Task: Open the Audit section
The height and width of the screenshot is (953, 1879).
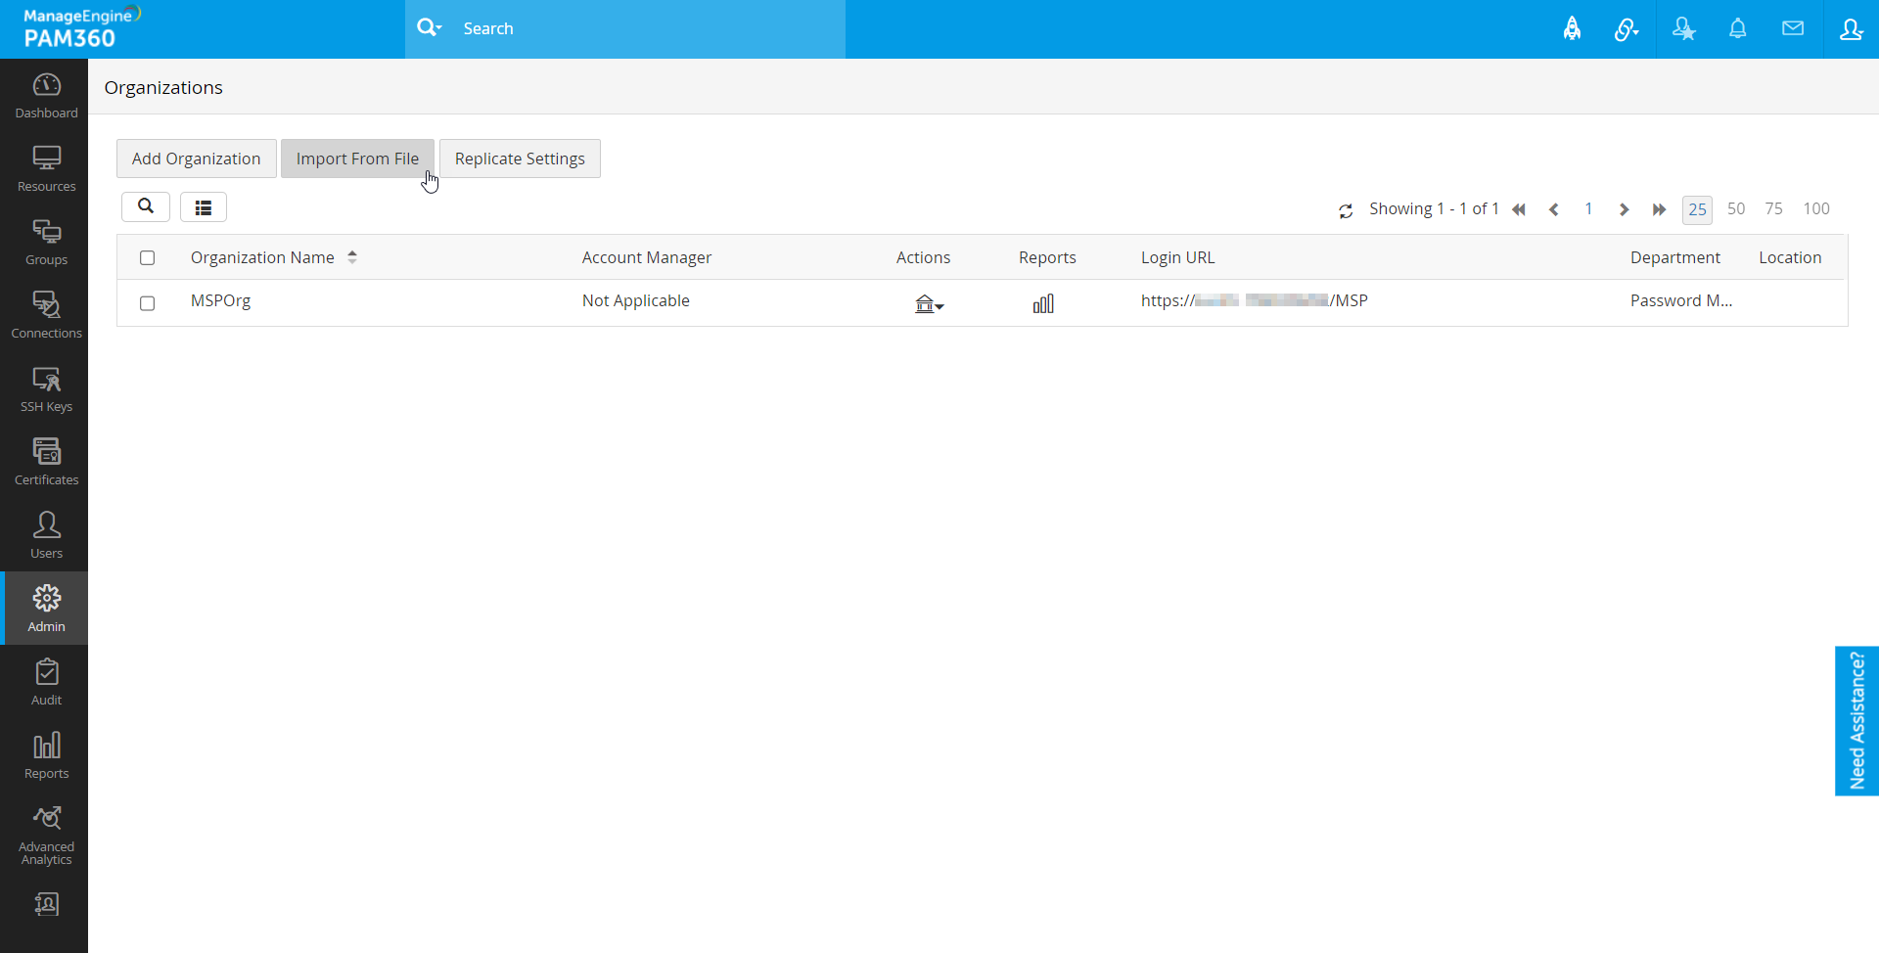Action: (46, 683)
